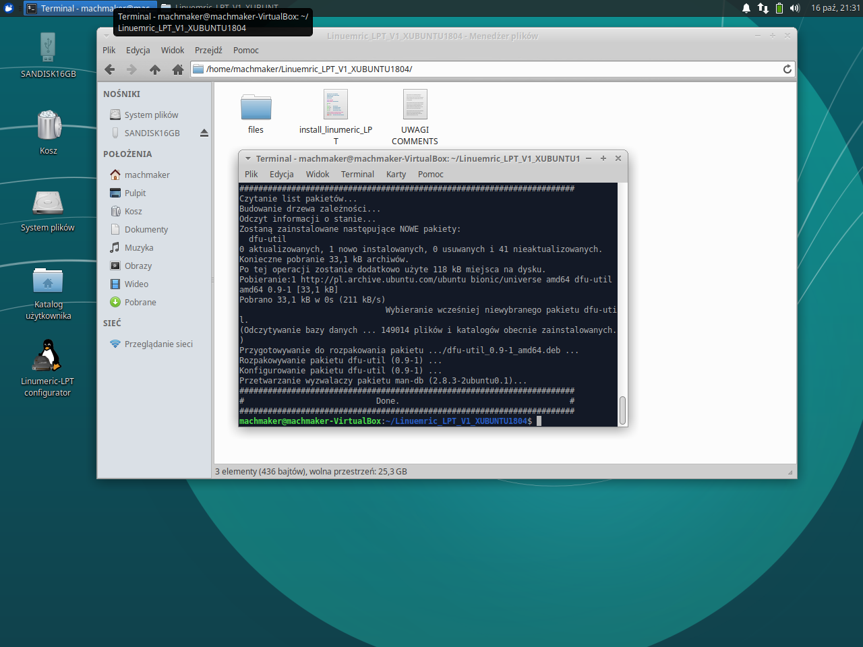Click the home folder toolbar icon
863x647 pixels.
tap(178, 69)
